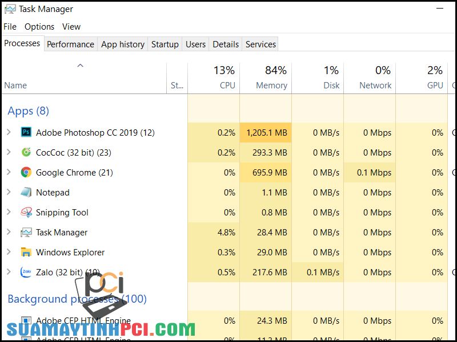Open the File menu

click(x=10, y=27)
